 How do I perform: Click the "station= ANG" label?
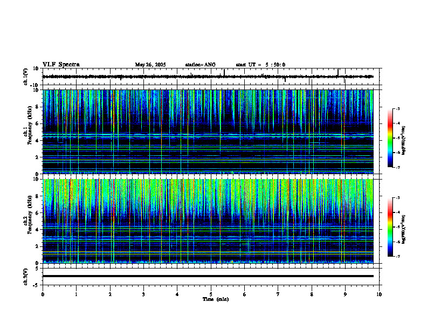[201, 65]
